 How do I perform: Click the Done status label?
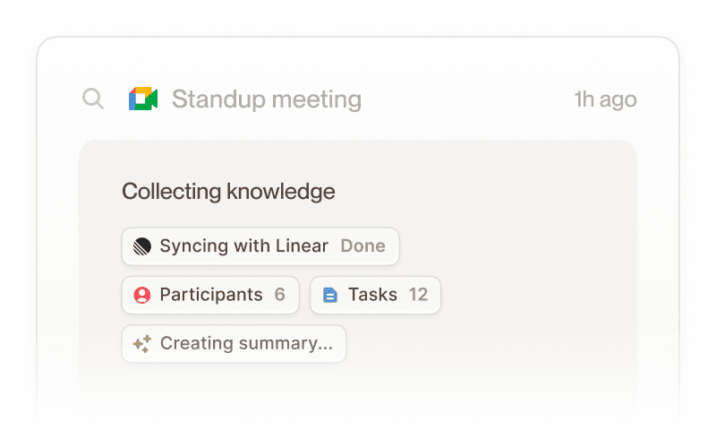coord(362,246)
